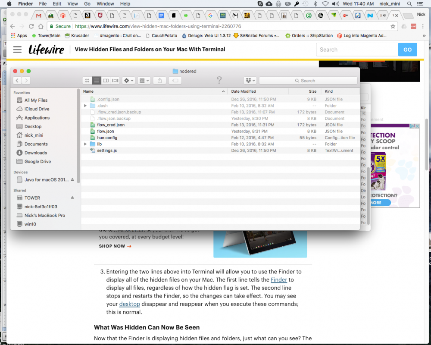
Task: Open the Edit menu
Action: click(57, 4)
